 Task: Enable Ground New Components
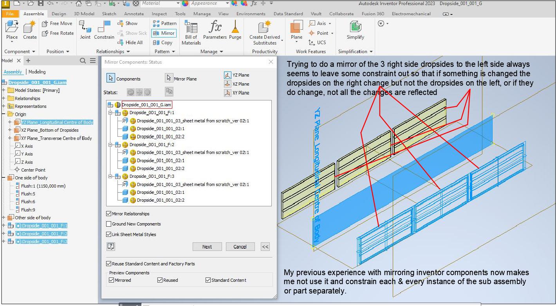pos(109,224)
